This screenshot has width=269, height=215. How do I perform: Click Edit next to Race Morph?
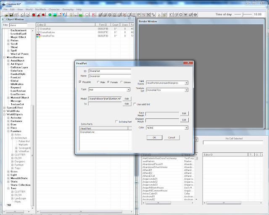pyautogui.click(x=184, y=113)
